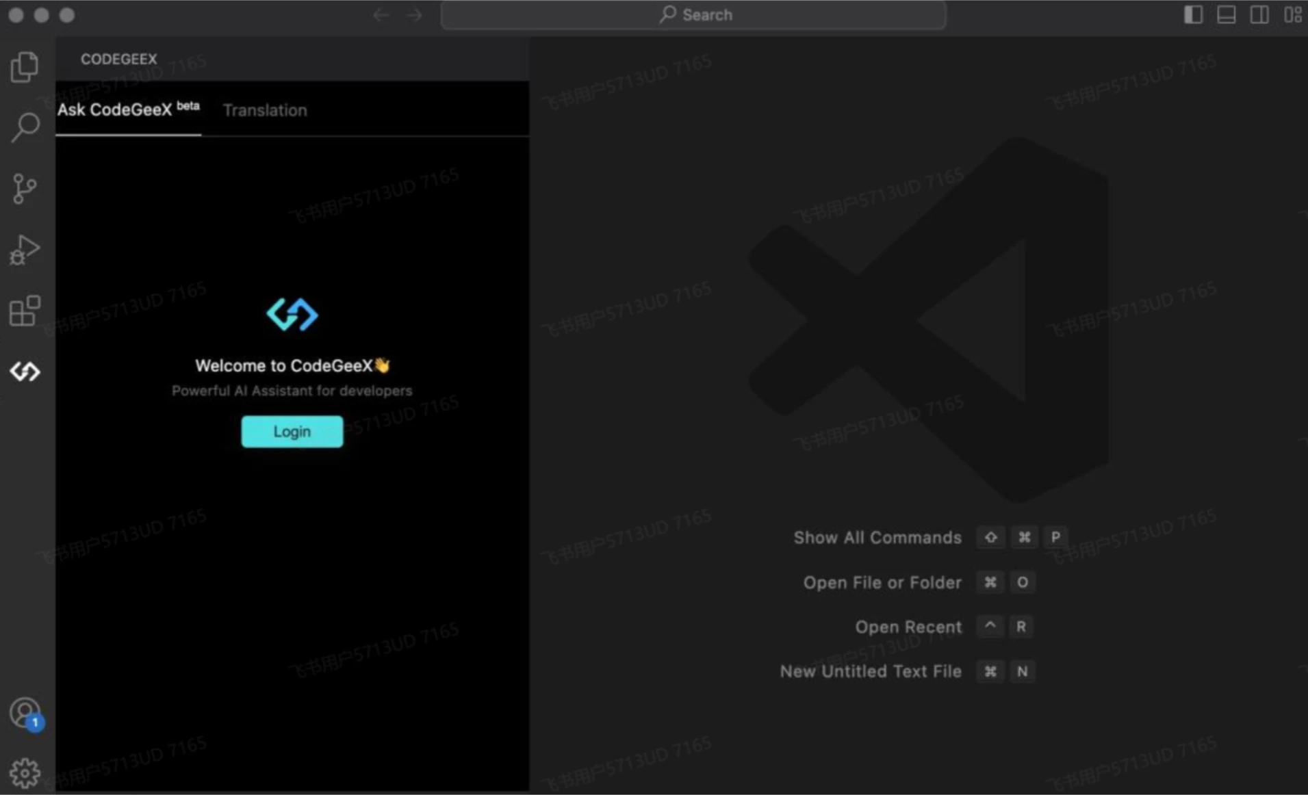Click the Show All Commands label
The height and width of the screenshot is (795, 1308).
[x=877, y=538]
